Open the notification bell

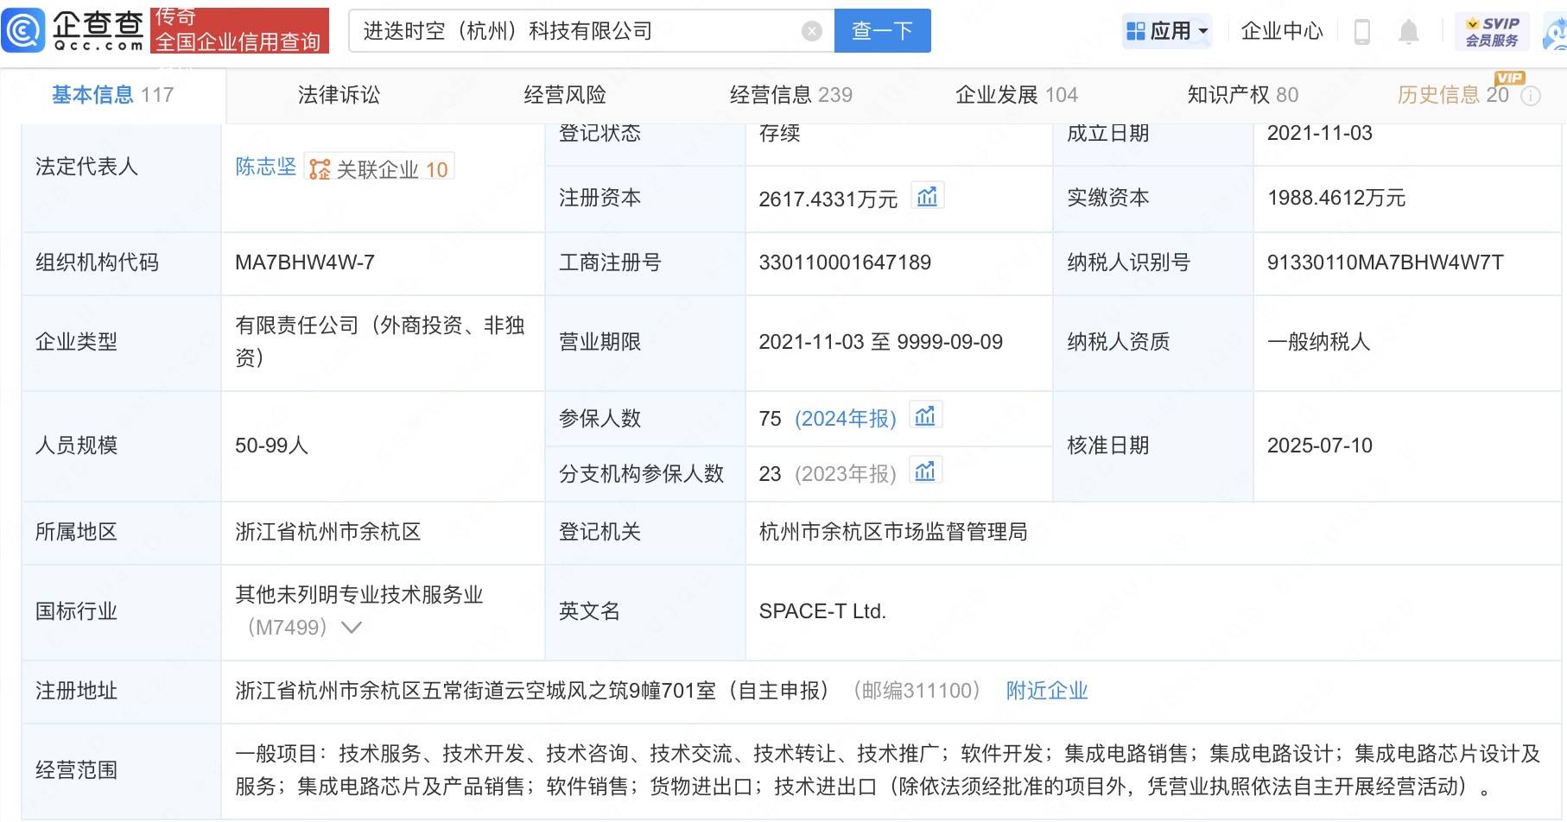tap(1409, 32)
